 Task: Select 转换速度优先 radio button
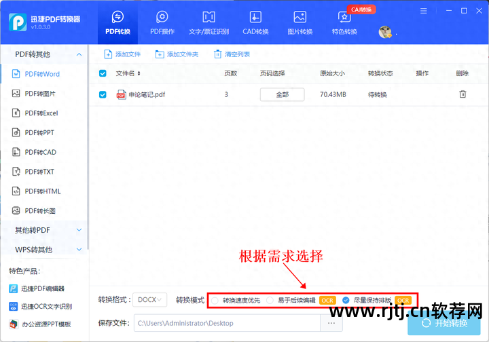(215, 301)
